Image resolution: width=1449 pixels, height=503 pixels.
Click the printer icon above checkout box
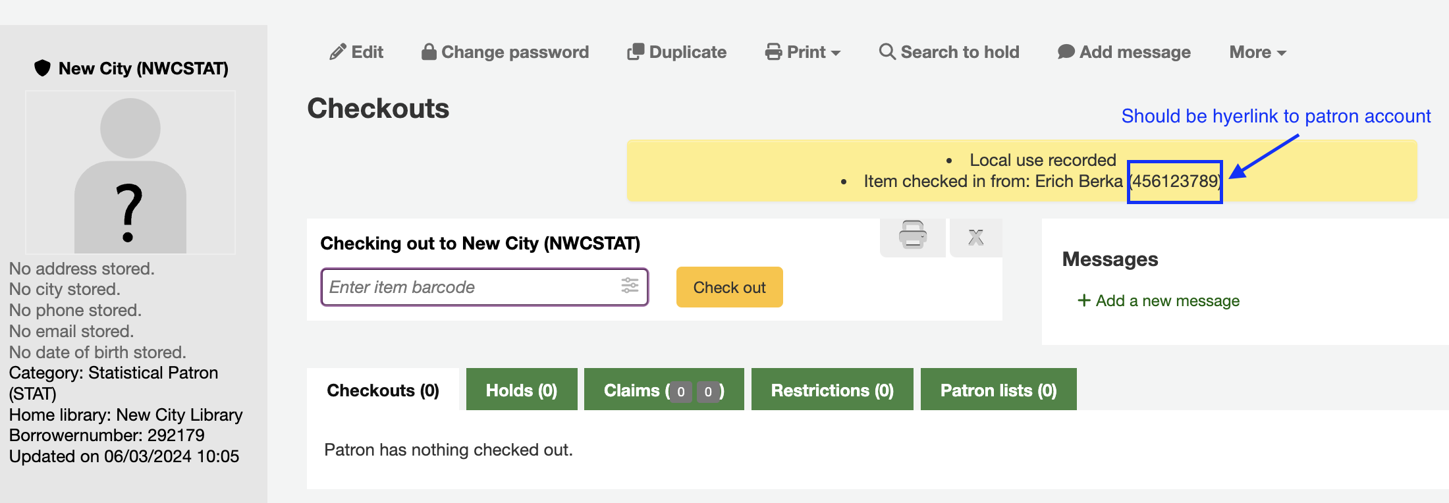click(913, 235)
